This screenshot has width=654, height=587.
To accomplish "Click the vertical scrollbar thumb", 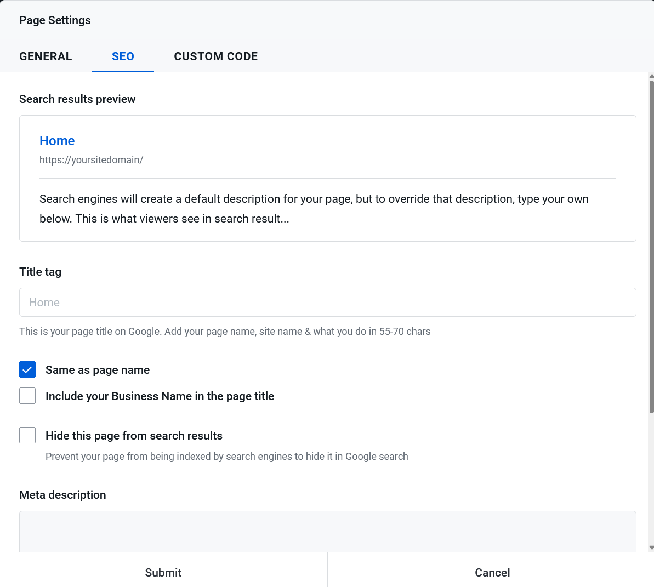I will point(651,247).
